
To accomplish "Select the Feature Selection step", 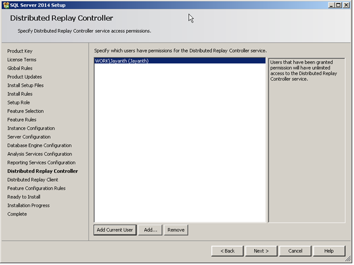I will point(26,111).
